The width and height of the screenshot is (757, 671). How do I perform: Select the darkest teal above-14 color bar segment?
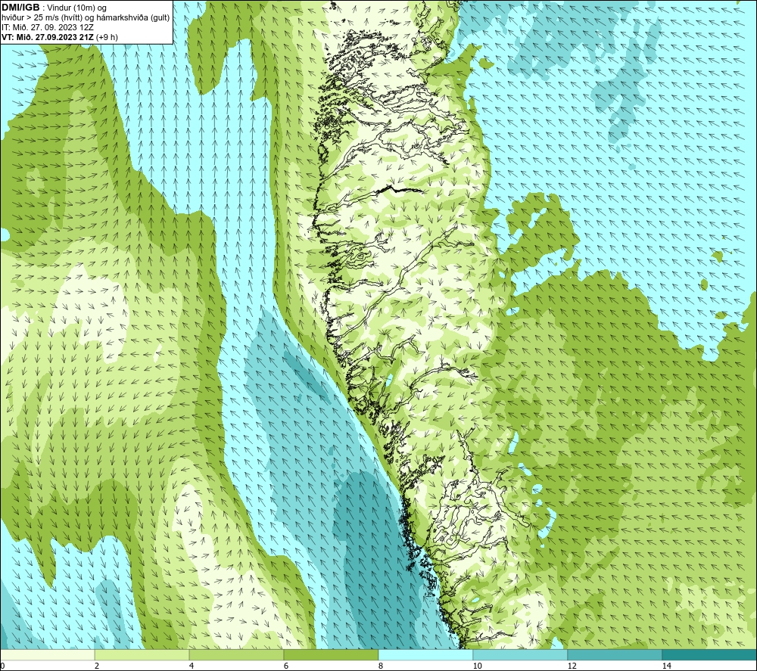pyautogui.click(x=710, y=655)
